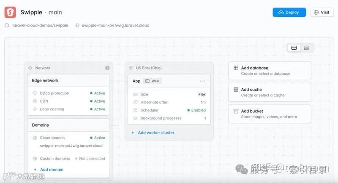Screen dimensions: 338x183
Task: Click the US East (Ohio) location pin icon
Action: [x=131, y=68]
